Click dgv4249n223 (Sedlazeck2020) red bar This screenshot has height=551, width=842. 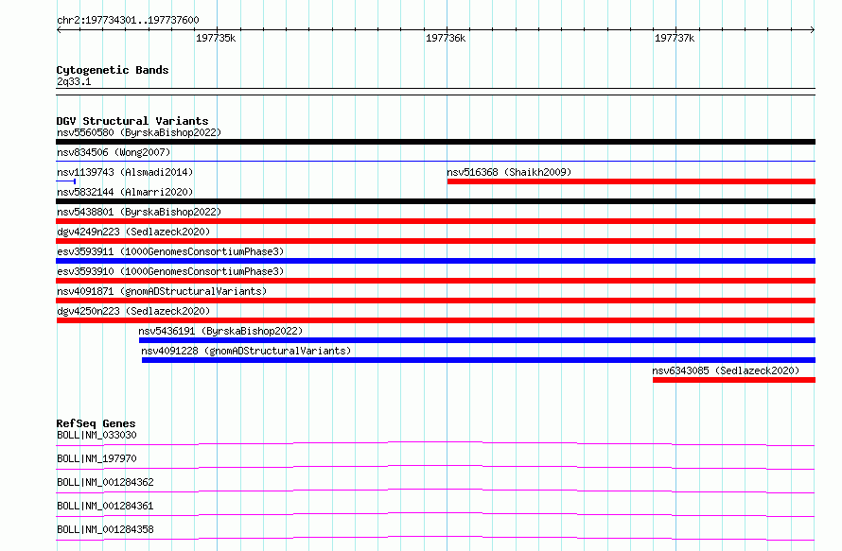pyautogui.click(x=435, y=241)
